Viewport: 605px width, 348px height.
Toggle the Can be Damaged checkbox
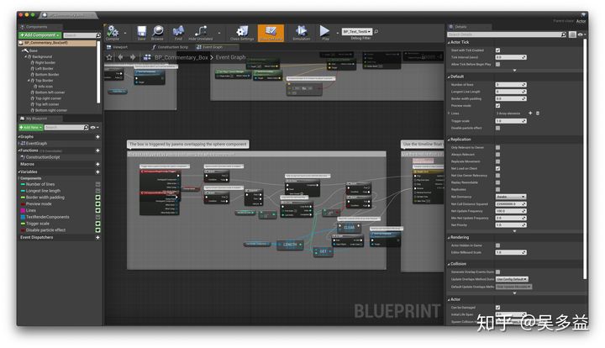coord(497,308)
